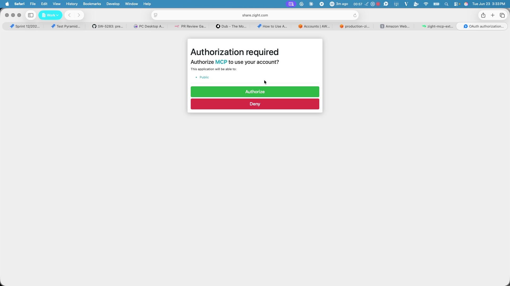Viewport: 510px width, 286px height.
Task: Open the Safari menu
Action: [19, 4]
